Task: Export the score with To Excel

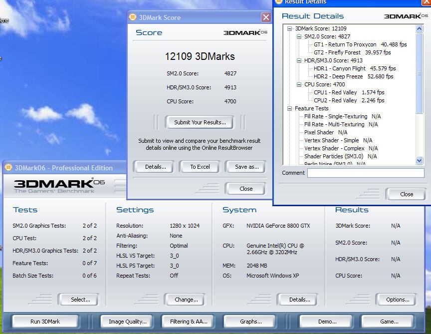Action: 200,167
